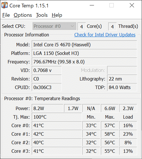This screenshot has width=142, height=159.
Task: Click Core #1 minimum temperature 34°C
Action: (x=91, y=134)
